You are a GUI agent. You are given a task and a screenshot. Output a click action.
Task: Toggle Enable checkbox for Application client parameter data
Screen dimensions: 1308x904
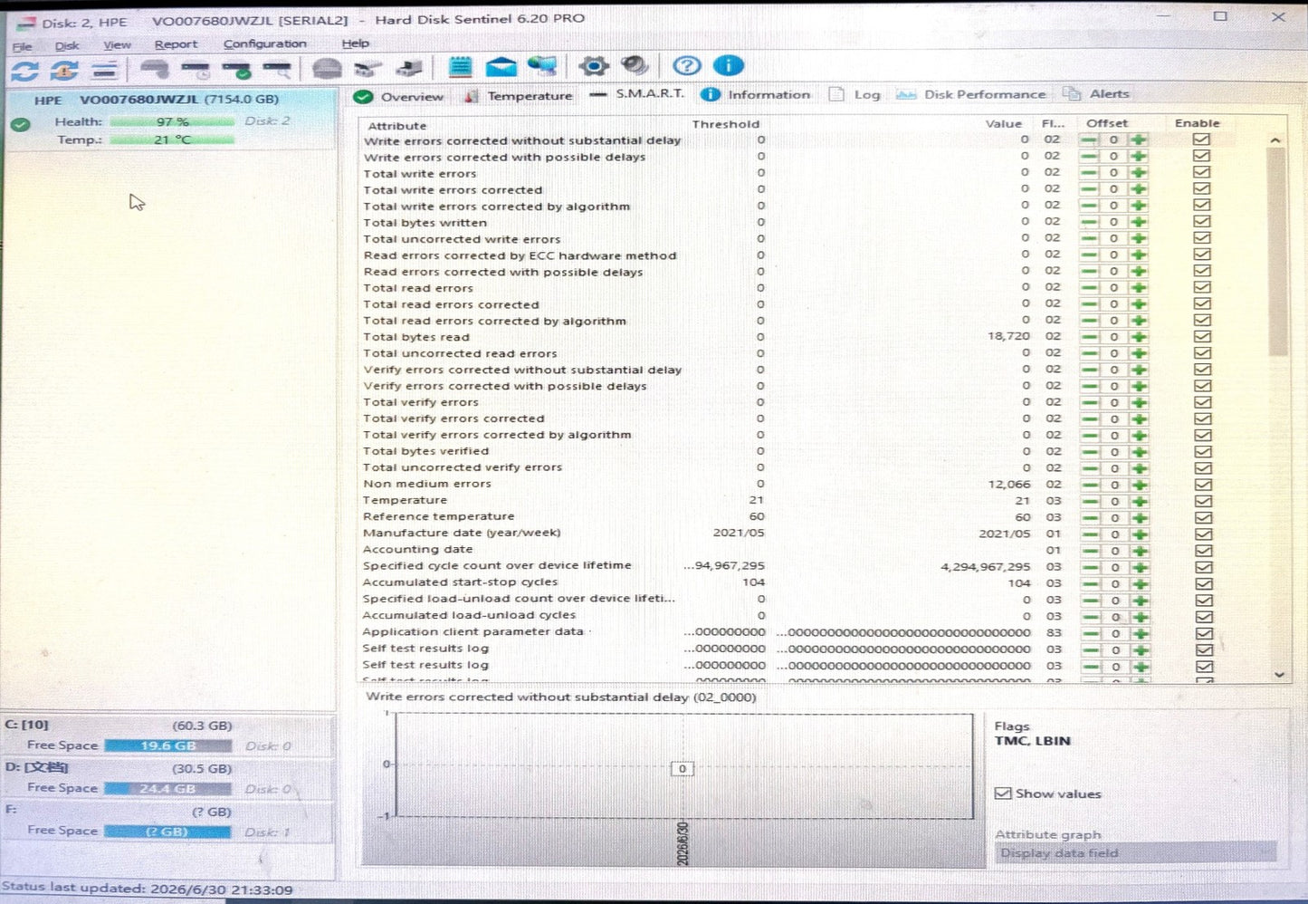[x=1205, y=633]
